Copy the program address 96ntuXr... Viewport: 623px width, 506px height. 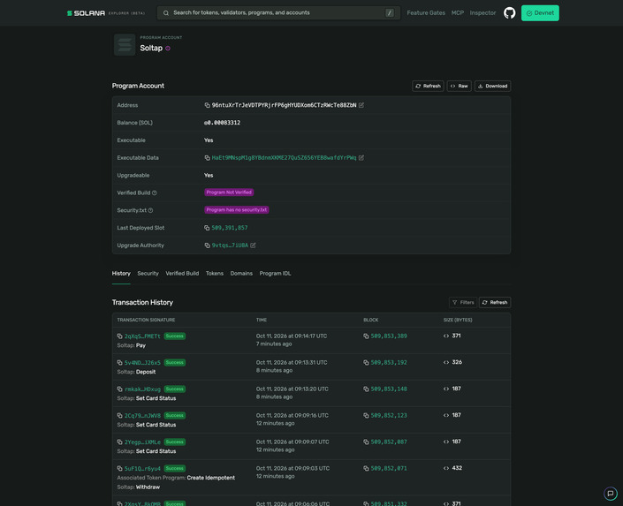(207, 105)
